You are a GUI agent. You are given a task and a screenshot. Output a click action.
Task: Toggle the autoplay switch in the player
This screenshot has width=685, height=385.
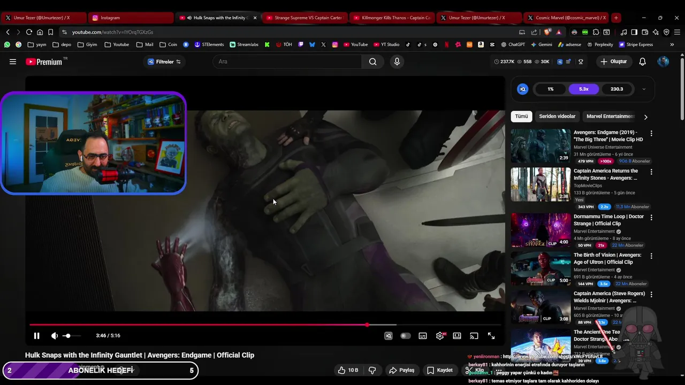tap(406, 336)
